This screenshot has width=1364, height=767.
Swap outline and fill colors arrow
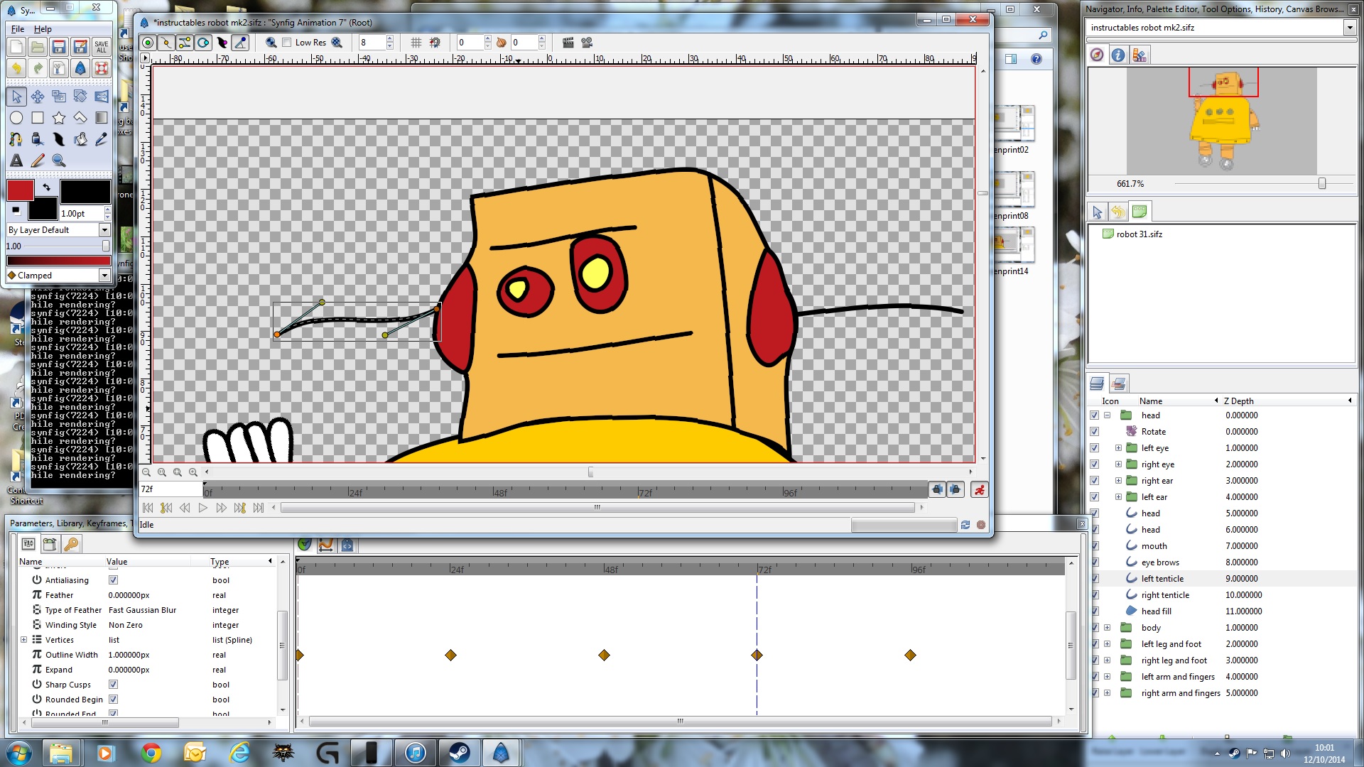(47, 187)
